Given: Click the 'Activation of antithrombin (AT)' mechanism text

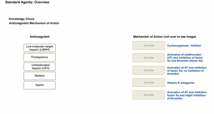Looking at the screenshot, I should point(185,58).
